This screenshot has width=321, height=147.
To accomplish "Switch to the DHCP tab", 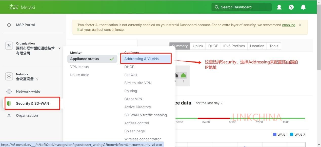I will click(213, 46).
